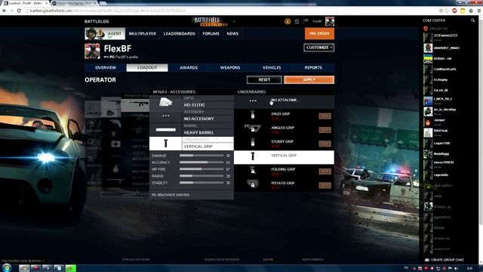Buy the Stubby Grip
The width and height of the screenshot is (483, 272).
point(325,144)
